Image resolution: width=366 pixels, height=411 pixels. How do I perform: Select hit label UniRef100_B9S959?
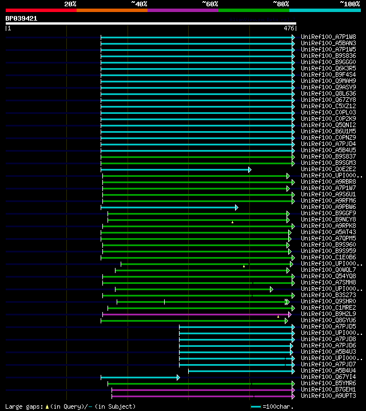pyautogui.click(x=328, y=251)
